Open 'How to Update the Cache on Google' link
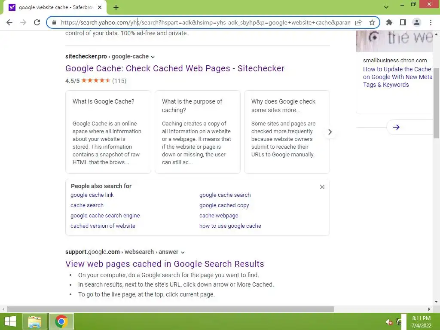Screen dimensions: 440x330 [397, 77]
